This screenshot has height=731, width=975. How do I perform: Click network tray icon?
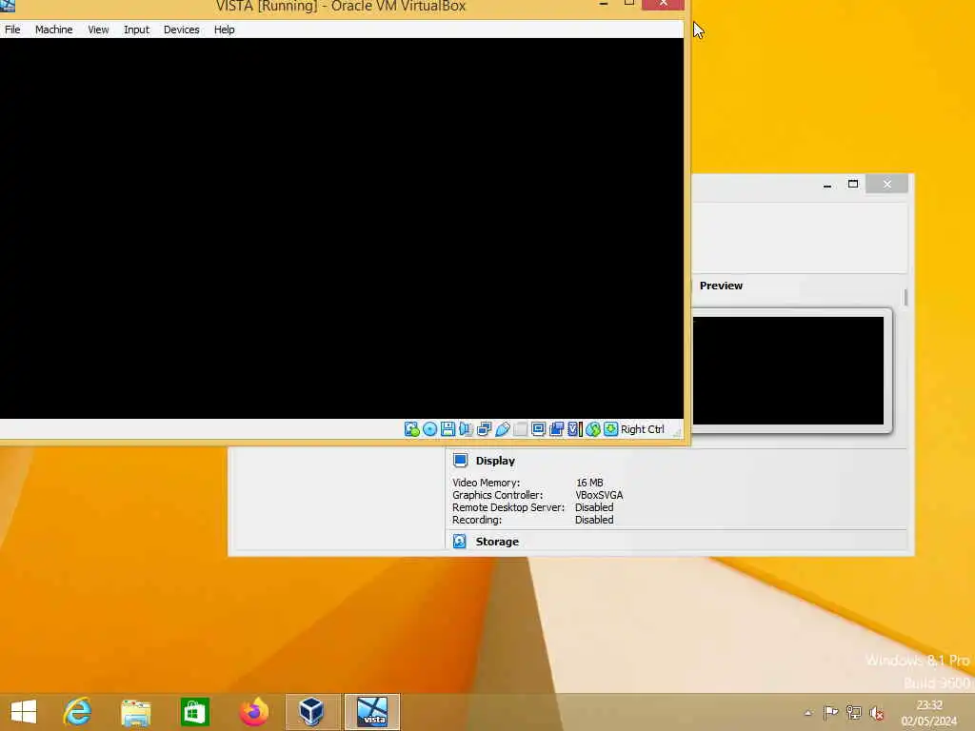(x=854, y=712)
